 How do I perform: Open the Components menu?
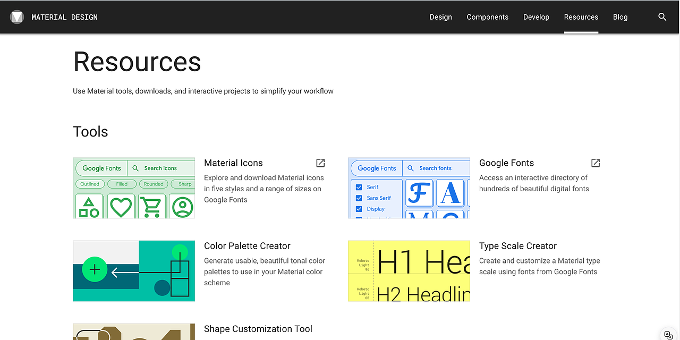pos(487,17)
